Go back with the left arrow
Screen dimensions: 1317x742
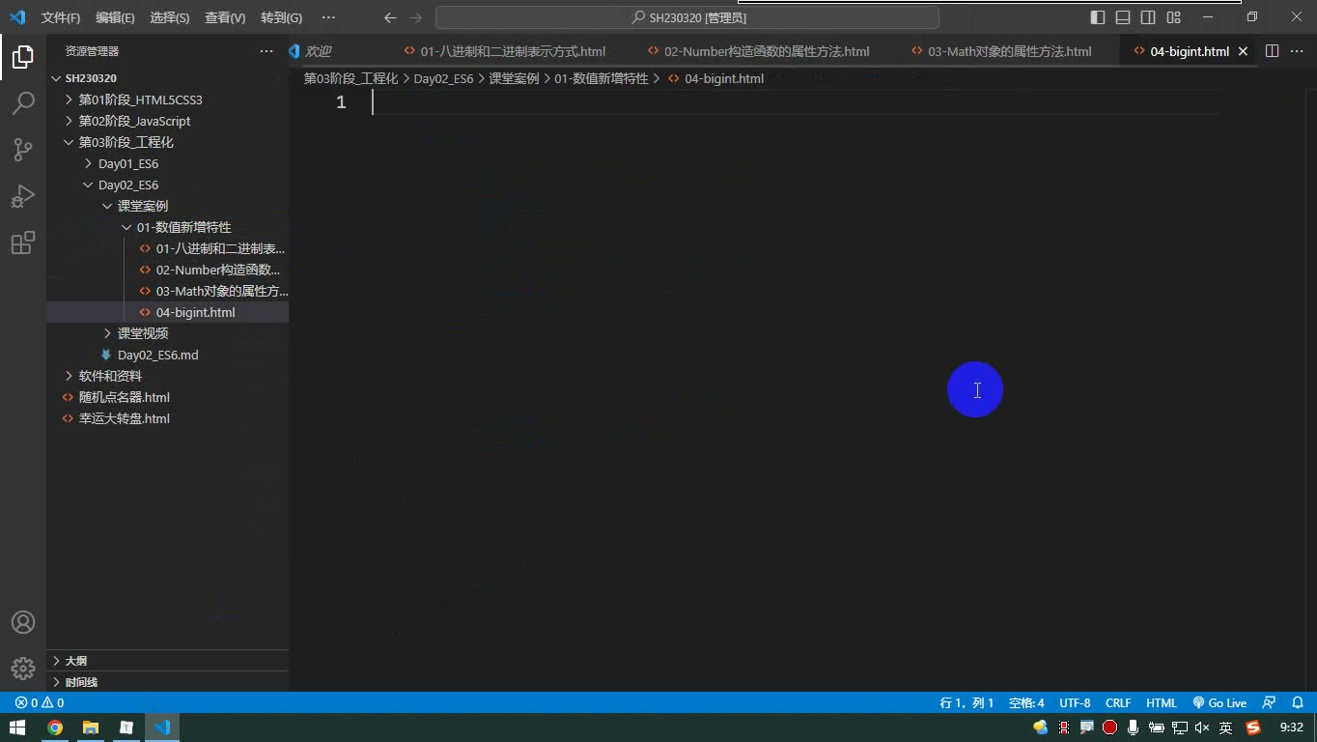point(390,17)
